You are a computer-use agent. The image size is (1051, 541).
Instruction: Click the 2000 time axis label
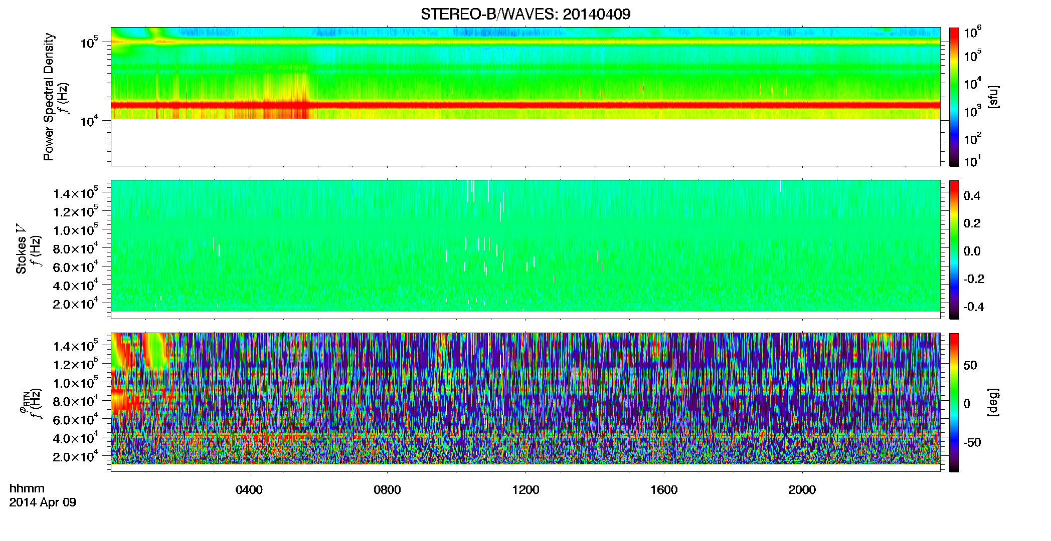click(x=802, y=490)
